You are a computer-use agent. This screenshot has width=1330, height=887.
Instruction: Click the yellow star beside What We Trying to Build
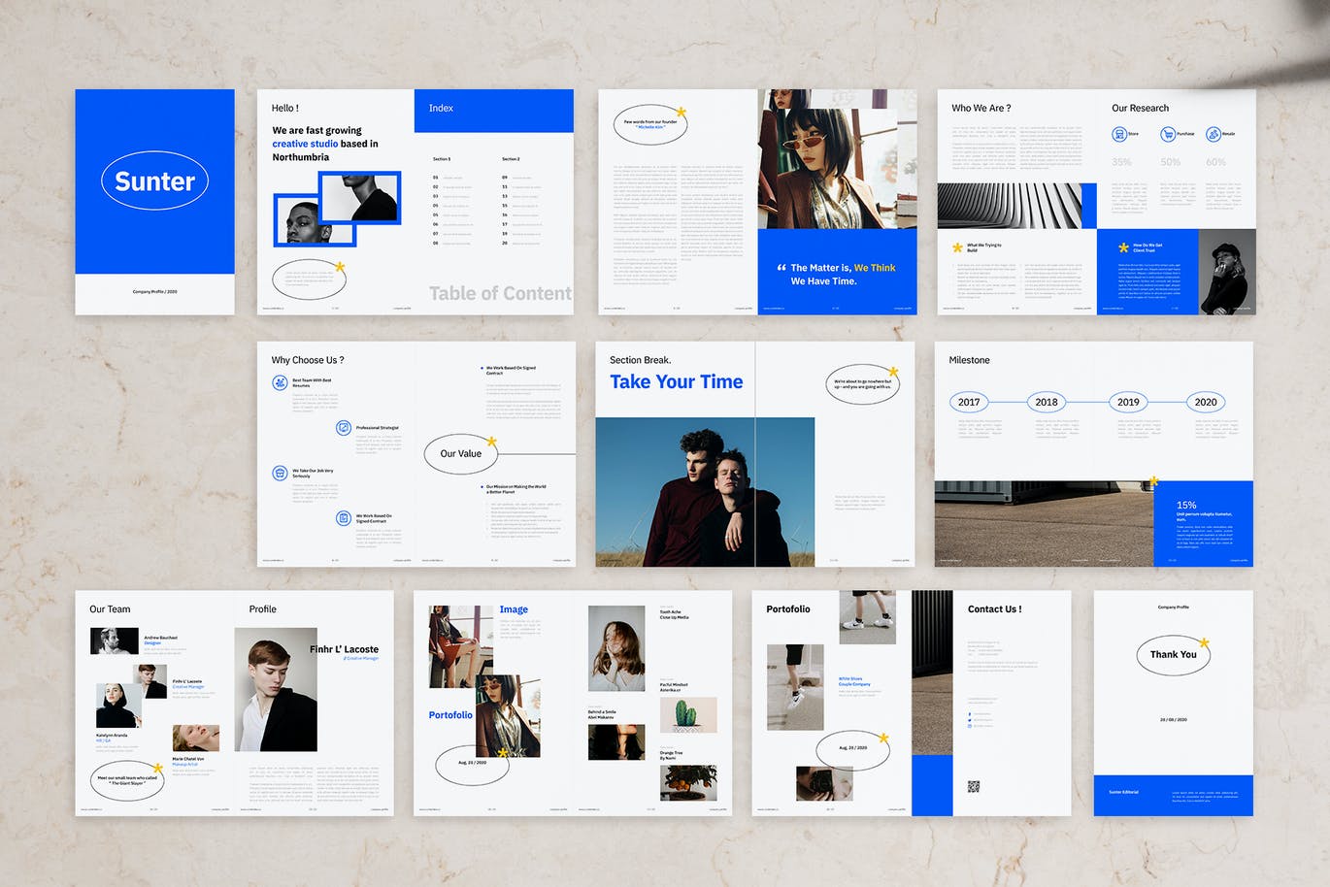[x=957, y=248]
